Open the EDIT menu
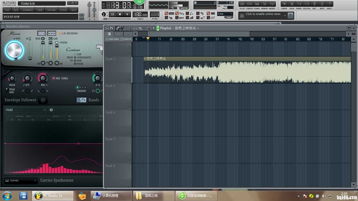Screen dimensions: 358x201 [16, 10]
